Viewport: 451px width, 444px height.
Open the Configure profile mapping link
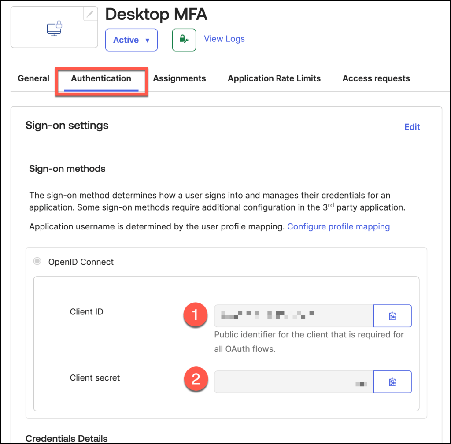coord(338,226)
